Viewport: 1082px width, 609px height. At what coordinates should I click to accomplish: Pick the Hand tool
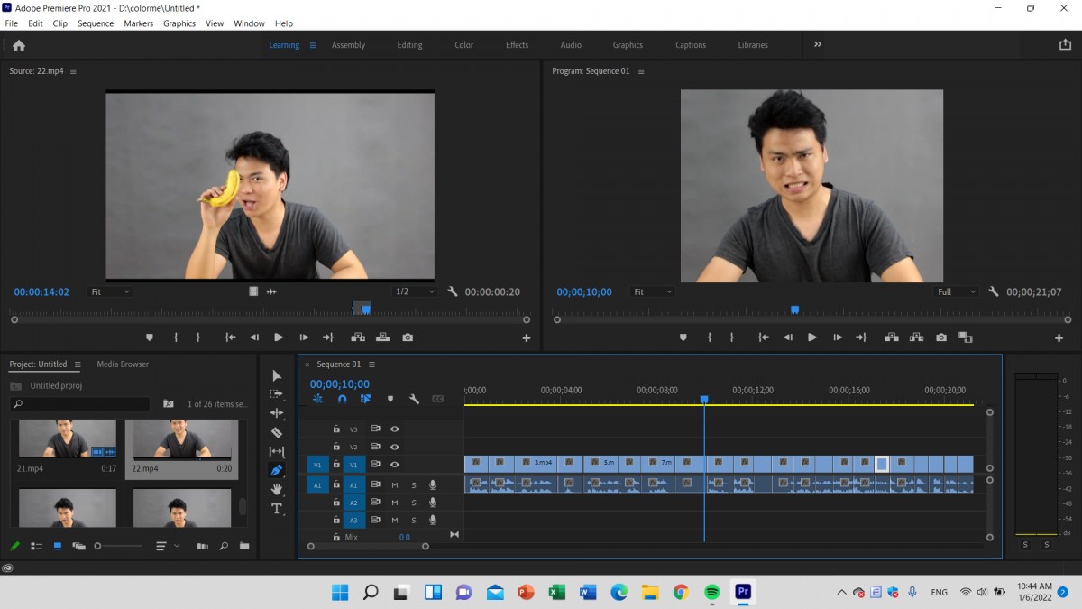pyautogui.click(x=277, y=489)
